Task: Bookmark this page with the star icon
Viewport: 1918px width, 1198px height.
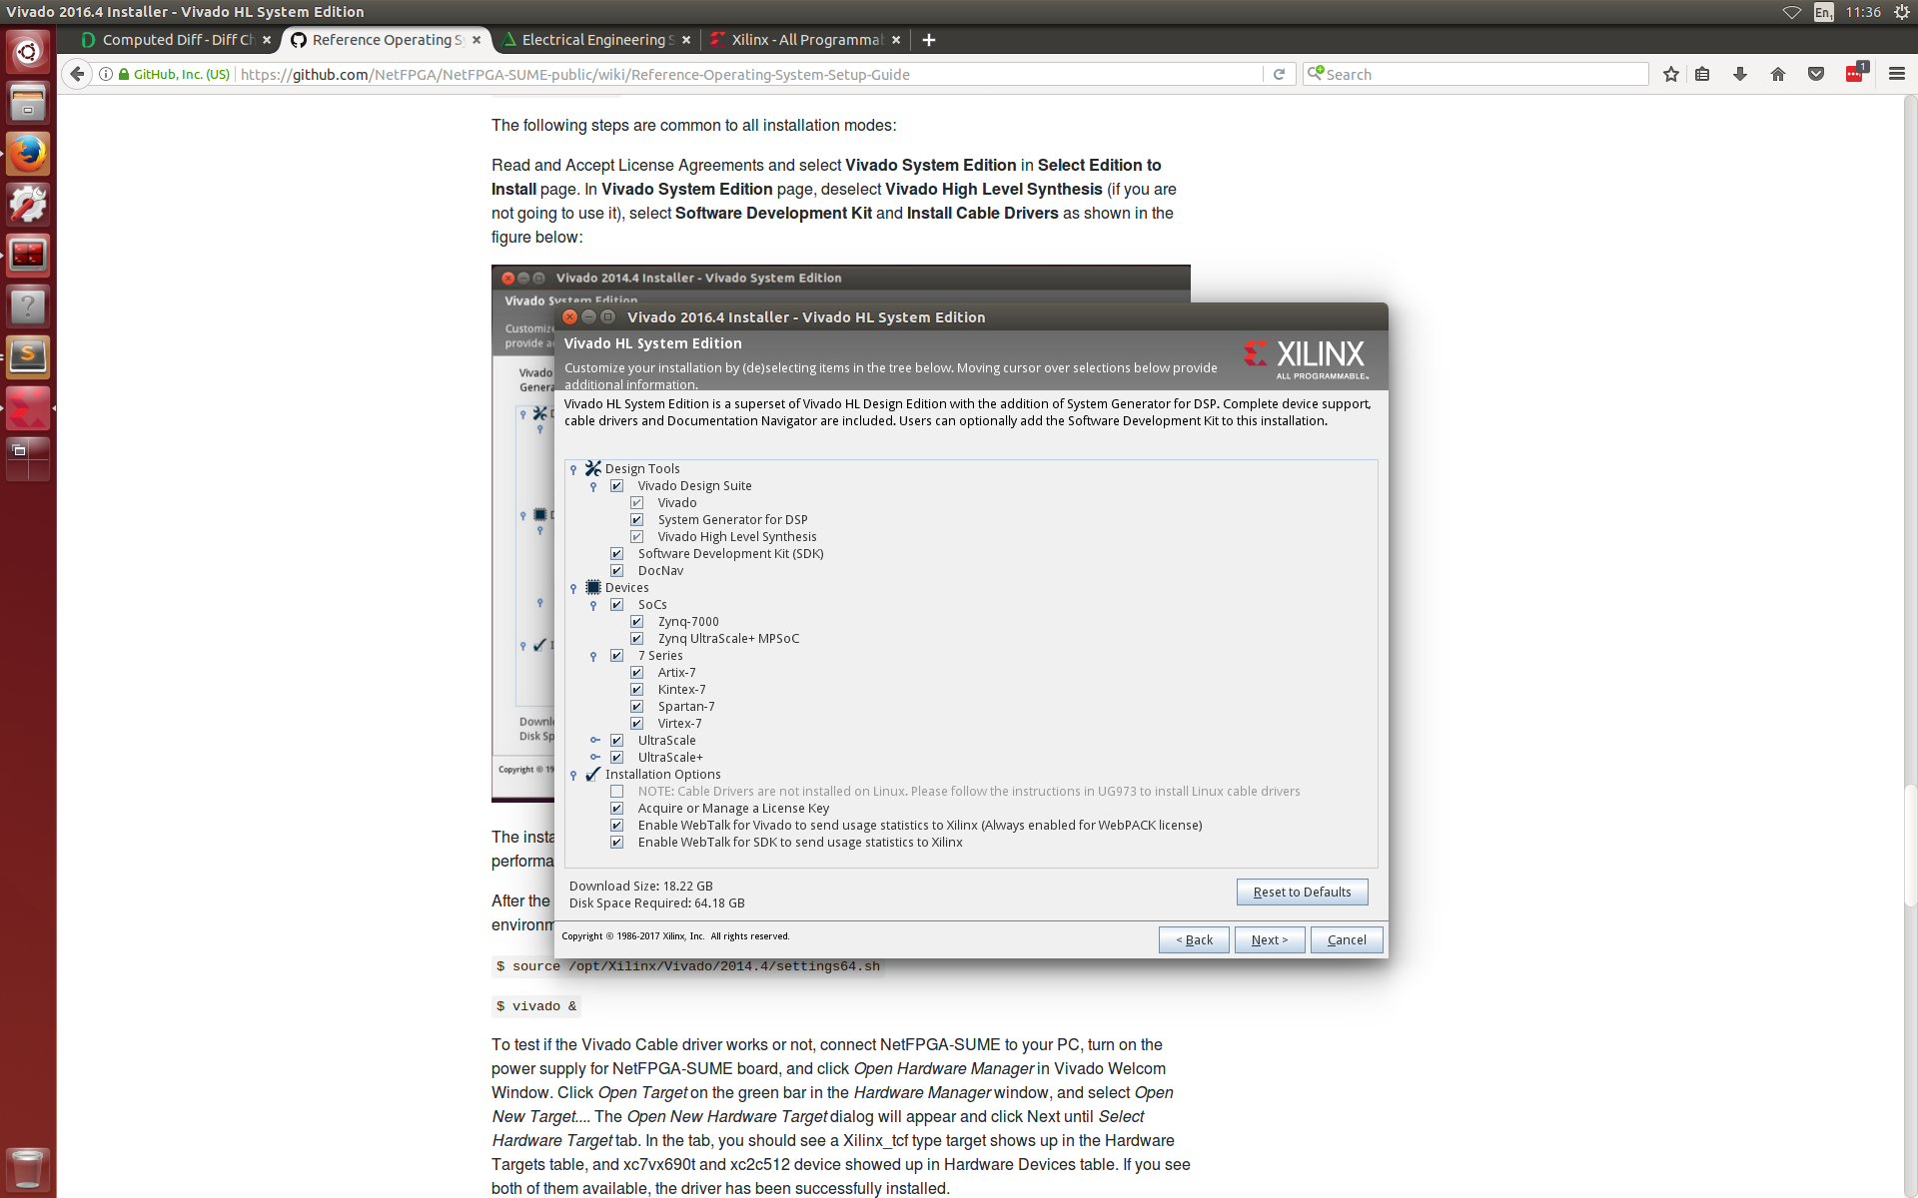Action: (x=1671, y=73)
